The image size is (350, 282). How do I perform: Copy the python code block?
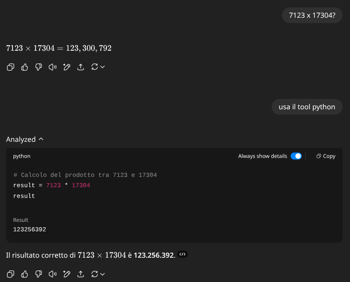pos(326,156)
